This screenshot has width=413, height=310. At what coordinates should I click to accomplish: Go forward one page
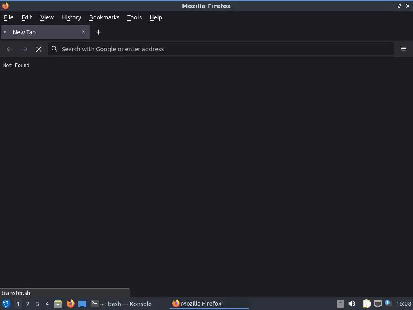[x=24, y=49]
